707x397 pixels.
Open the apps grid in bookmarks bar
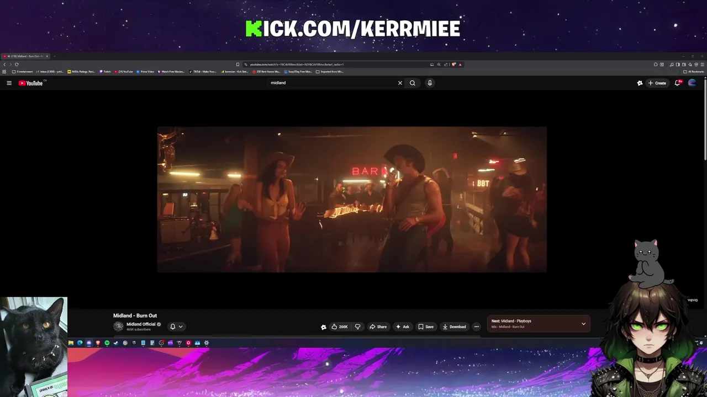point(4,72)
